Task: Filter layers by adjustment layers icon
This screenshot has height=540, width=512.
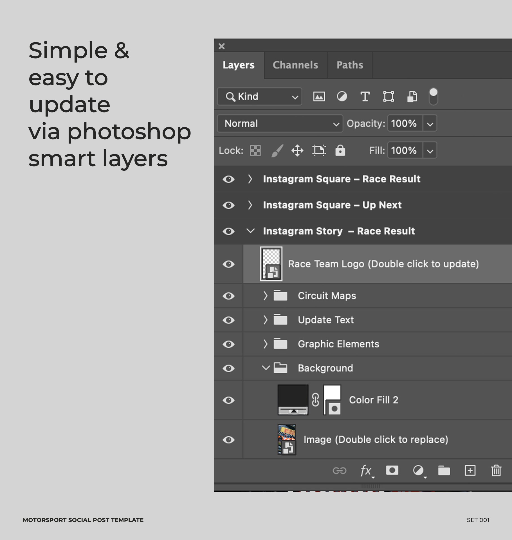Action: [342, 96]
